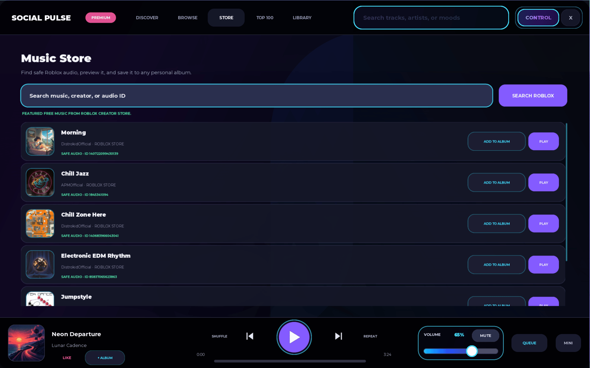Viewport: 590px width, 368px height.
Task: Click Electronic EDM Rhythm cover thumbnail
Action: 40,265
